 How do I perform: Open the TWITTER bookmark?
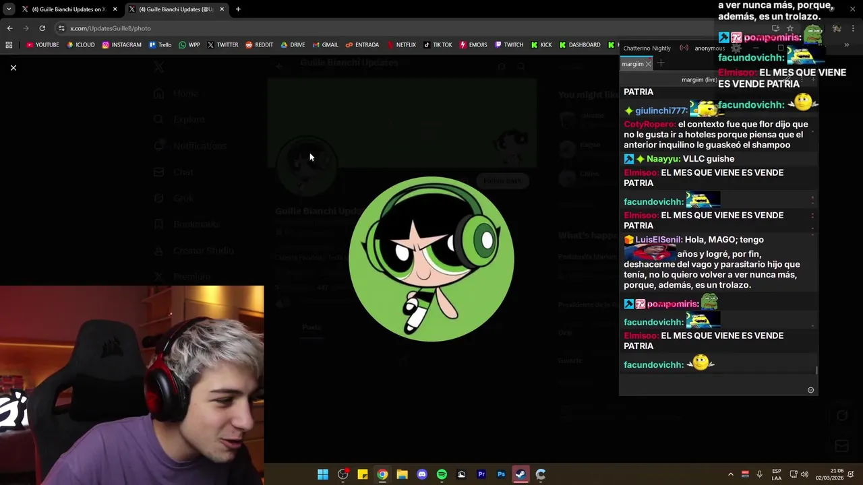coord(222,45)
